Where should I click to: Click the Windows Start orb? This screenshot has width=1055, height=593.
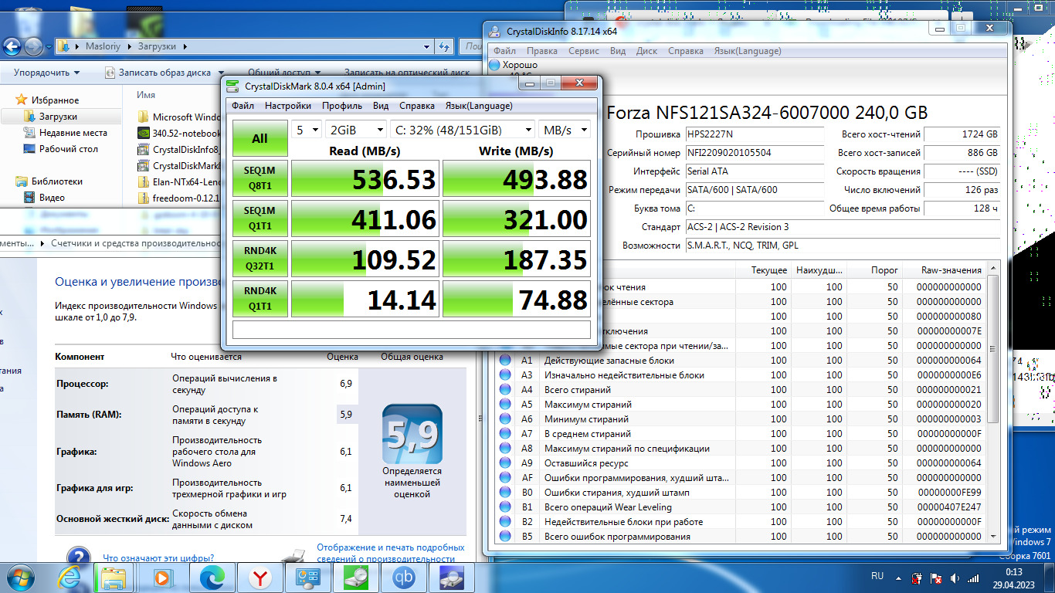click(20, 577)
